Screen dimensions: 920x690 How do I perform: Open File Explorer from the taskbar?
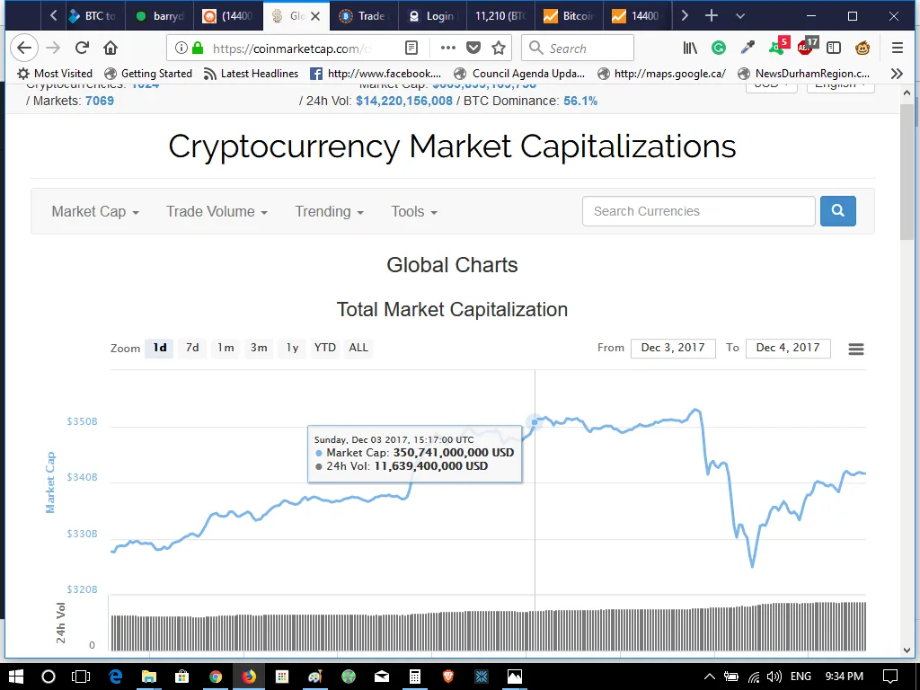149,677
